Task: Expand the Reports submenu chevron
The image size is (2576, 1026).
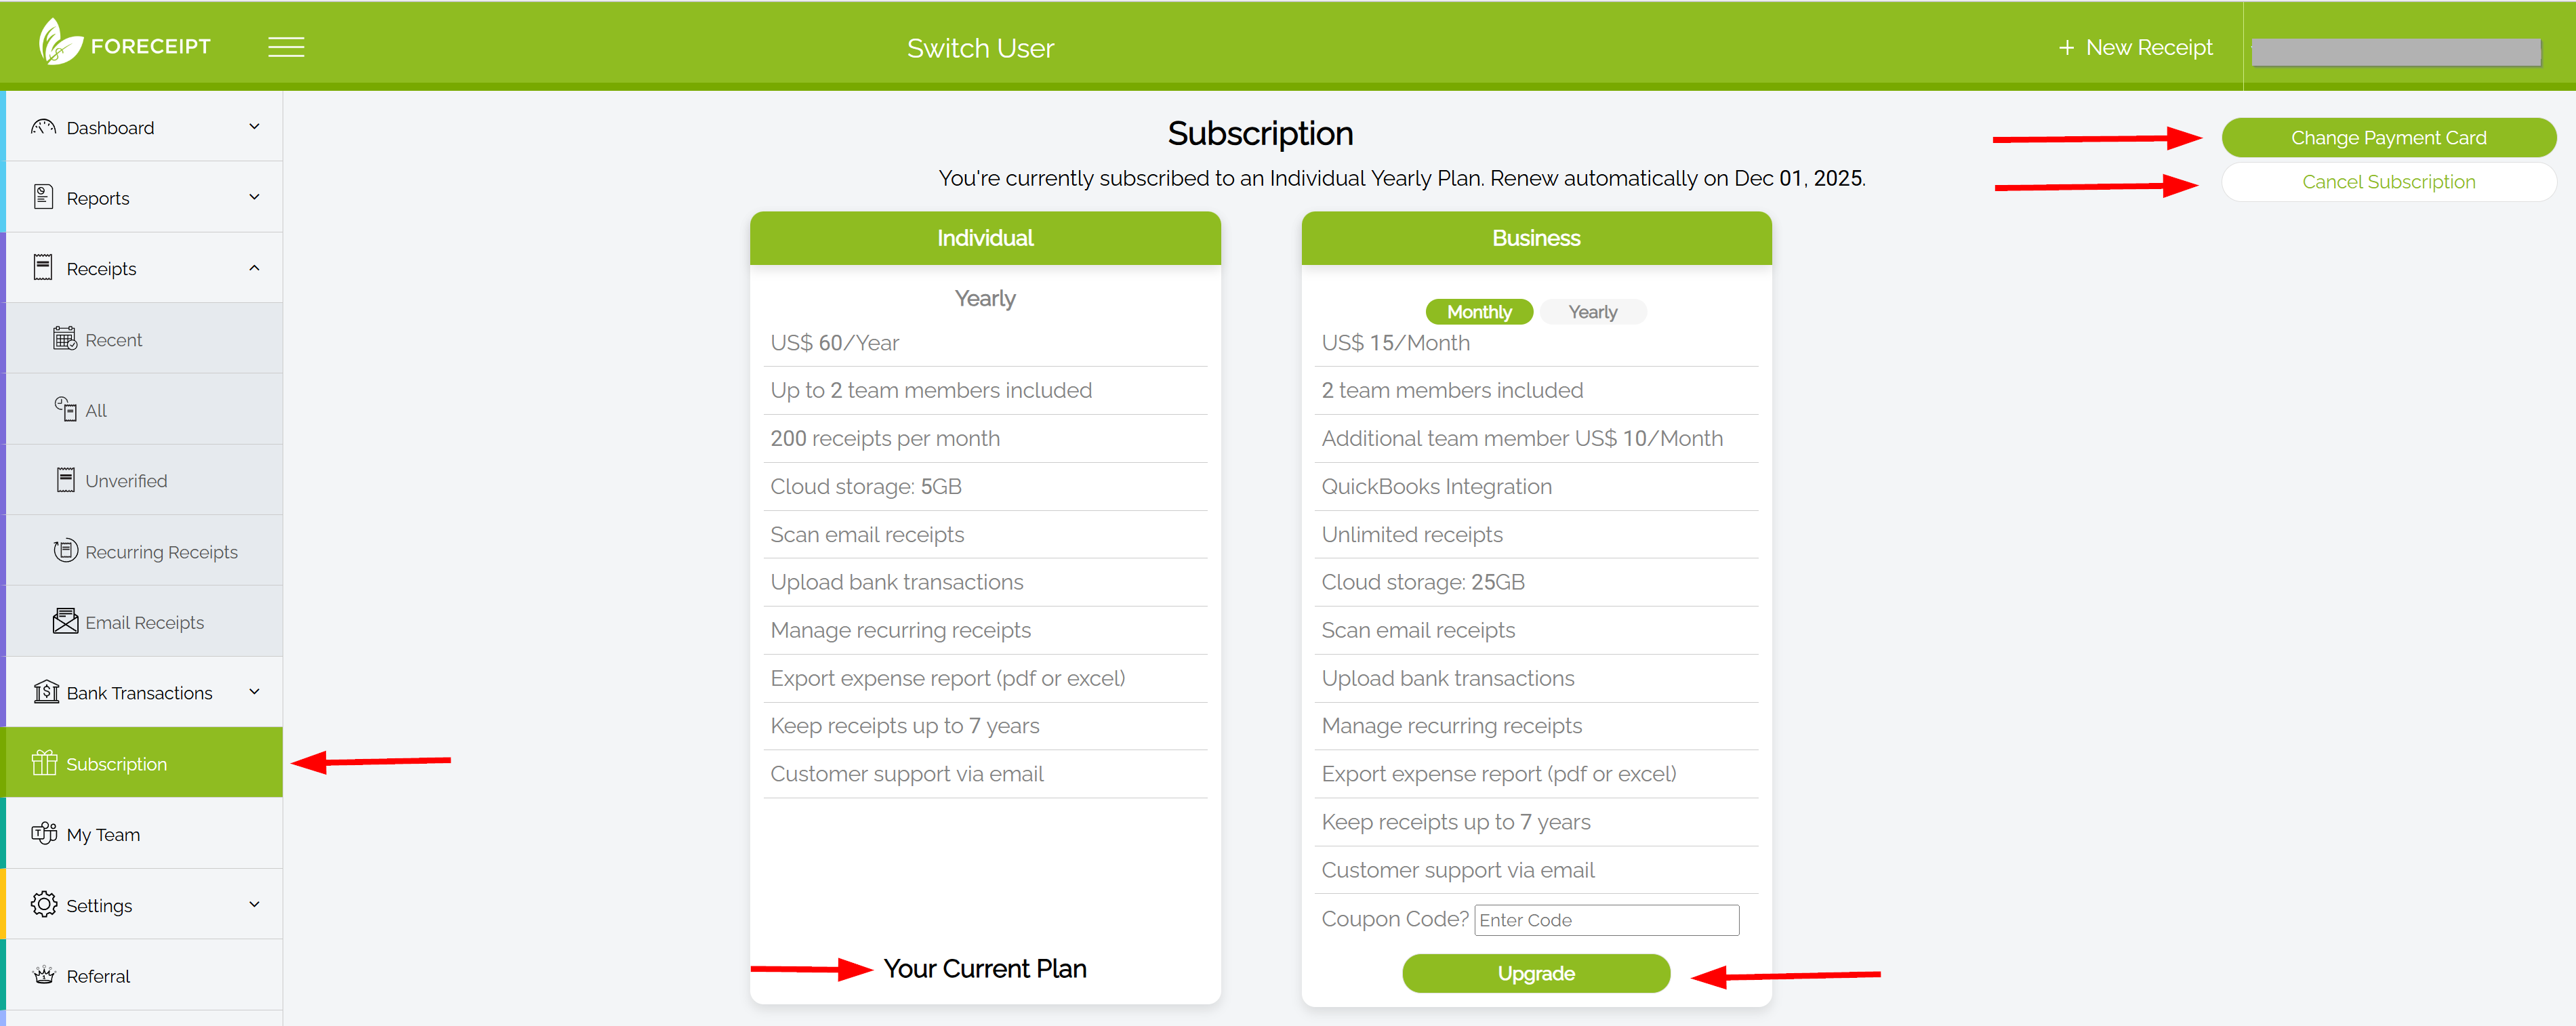Action: 254,197
